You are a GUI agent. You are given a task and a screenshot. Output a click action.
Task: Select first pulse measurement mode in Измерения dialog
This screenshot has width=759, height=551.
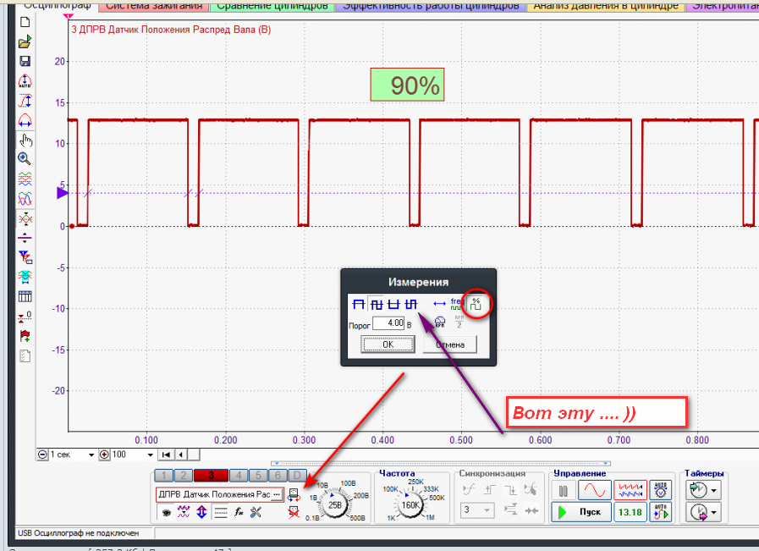(358, 304)
